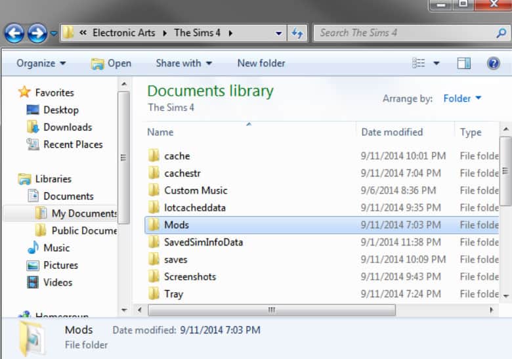
Task: Toggle the preview pane icon
Action: pos(464,63)
